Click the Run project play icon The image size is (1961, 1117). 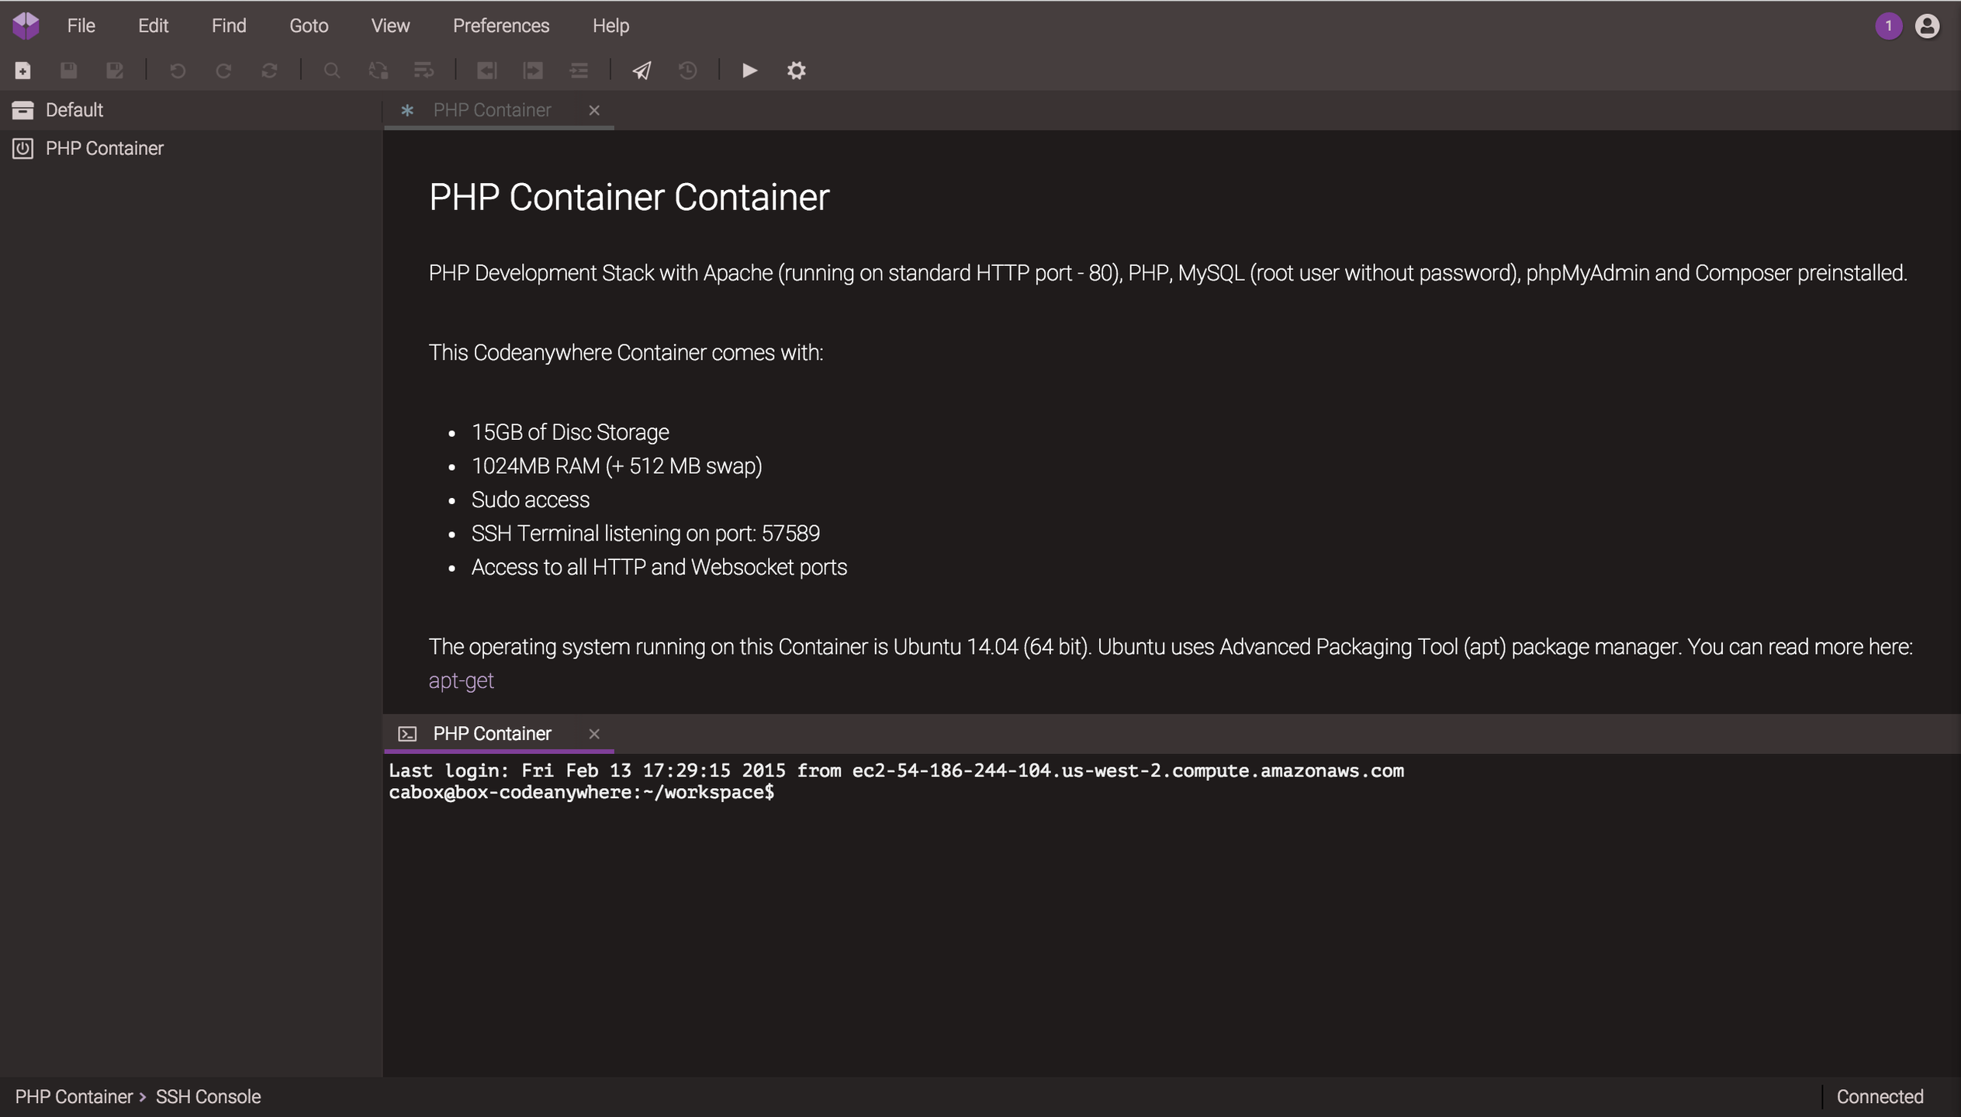point(749,71)
